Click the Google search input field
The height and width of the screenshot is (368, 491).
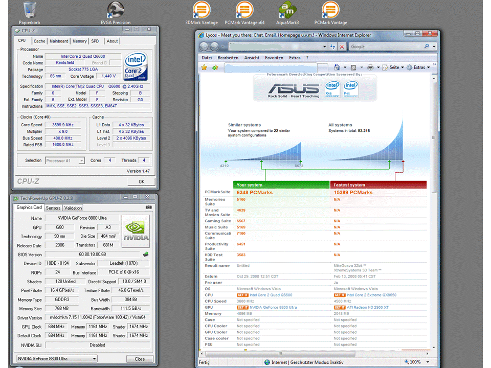coord(386,47)
